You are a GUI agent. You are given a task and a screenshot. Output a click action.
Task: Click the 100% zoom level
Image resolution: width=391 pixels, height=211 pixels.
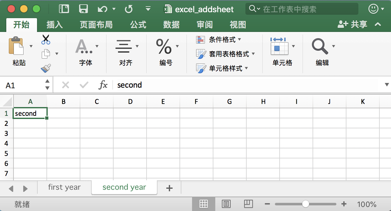tap(367, 204)
